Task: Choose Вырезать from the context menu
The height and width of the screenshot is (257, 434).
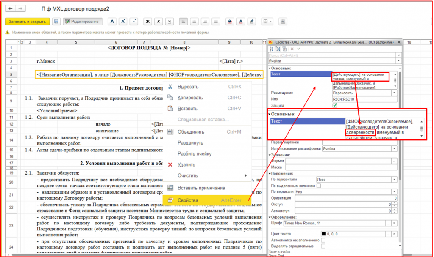Action: tap(207, 87)
